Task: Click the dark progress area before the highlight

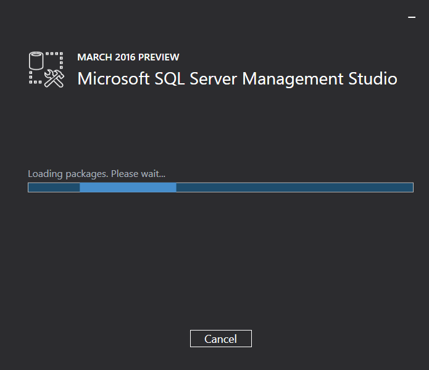Action: [x=54, y=187]
